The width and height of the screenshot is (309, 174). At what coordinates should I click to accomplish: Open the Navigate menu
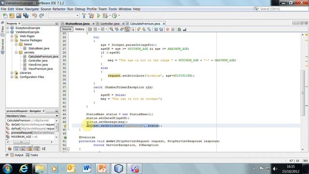[32, 9]
